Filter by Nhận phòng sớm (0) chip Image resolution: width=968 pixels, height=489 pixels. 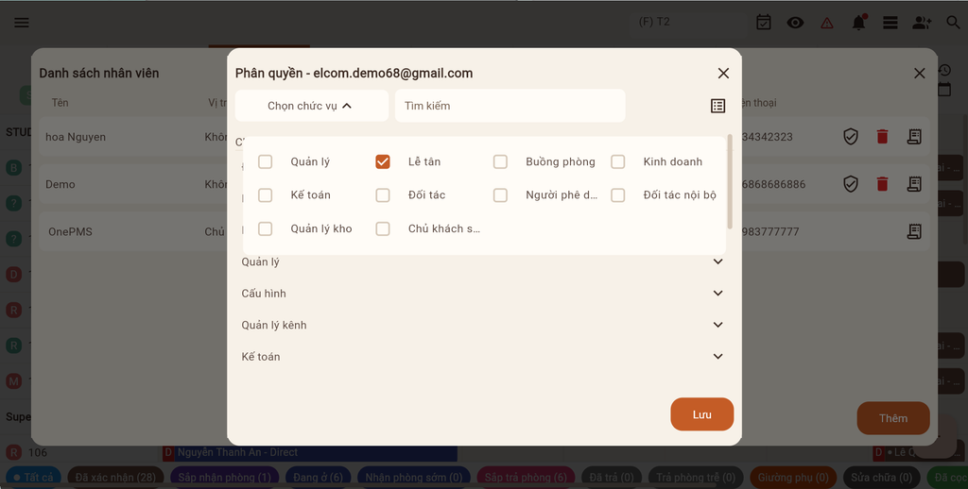pos(414,478)
